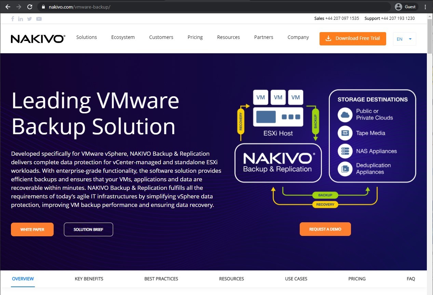Open the Customers menu
This screenshot has height=295, width=433.
(x=161, y=37)
